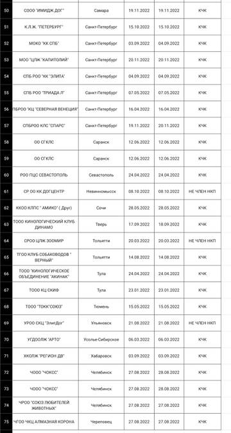Image resolution: width=231 pixels, height=433 pixels.
Task: Select НЕ ЧЛЕН НКП cell for ДОГЦЕНТР
Action: click(x=203, y=191)
